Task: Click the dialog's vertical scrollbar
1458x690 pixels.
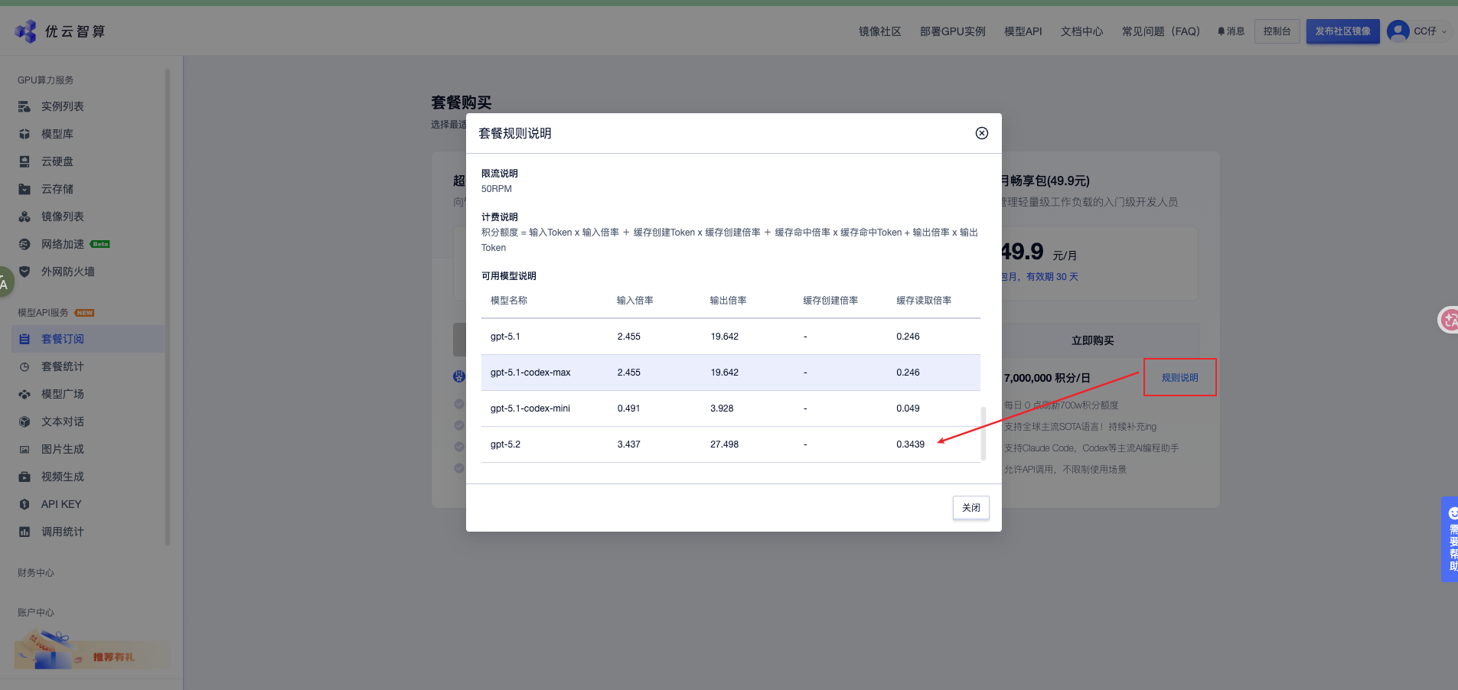Action: click(983, 433)
